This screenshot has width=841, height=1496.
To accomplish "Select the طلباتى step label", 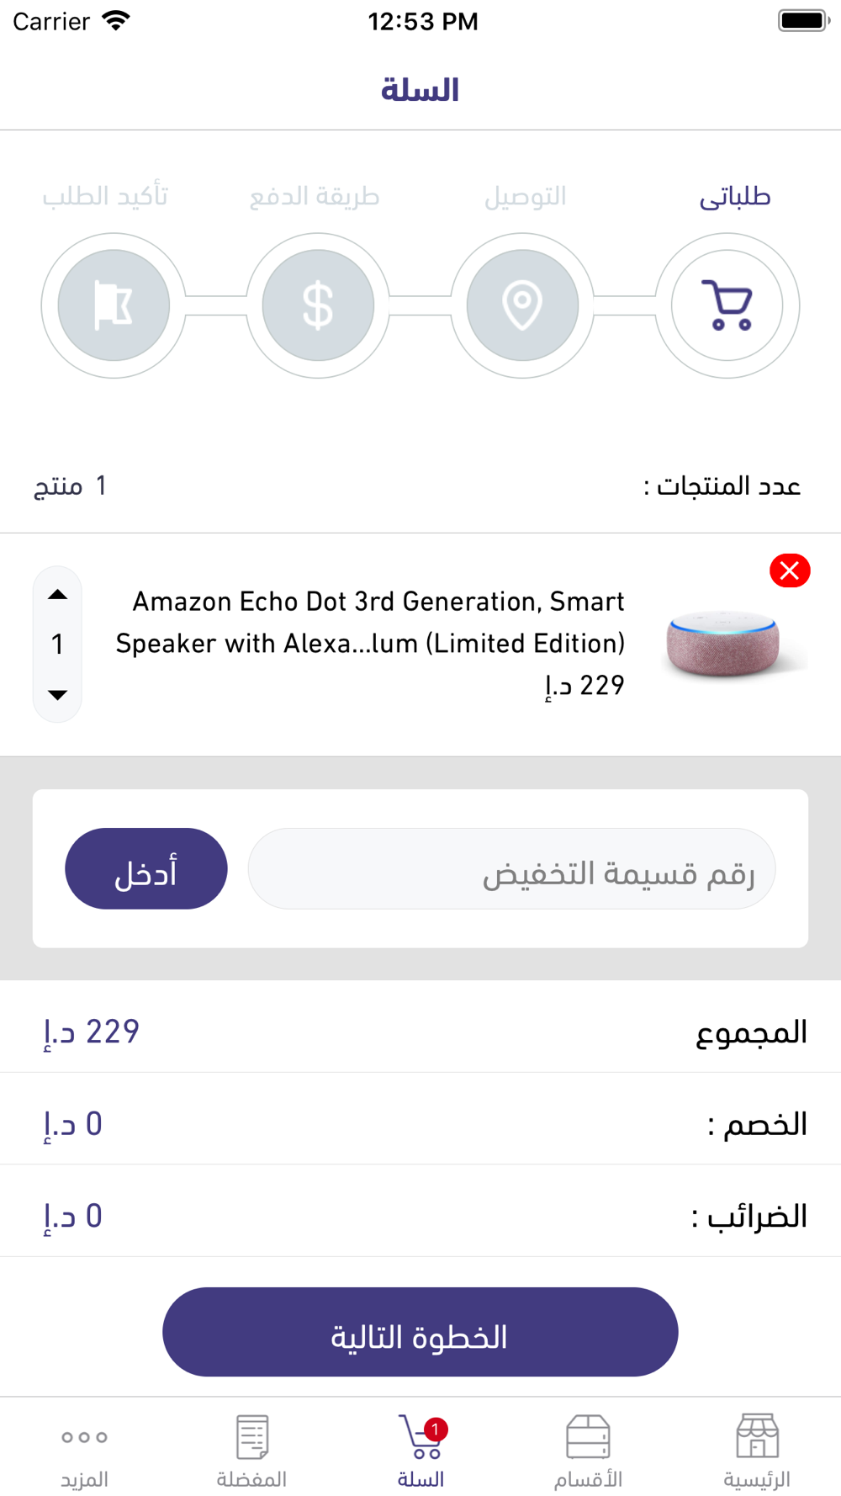I will click(735, 197).
